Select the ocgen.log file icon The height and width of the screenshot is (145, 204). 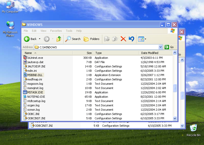(25, 105)
